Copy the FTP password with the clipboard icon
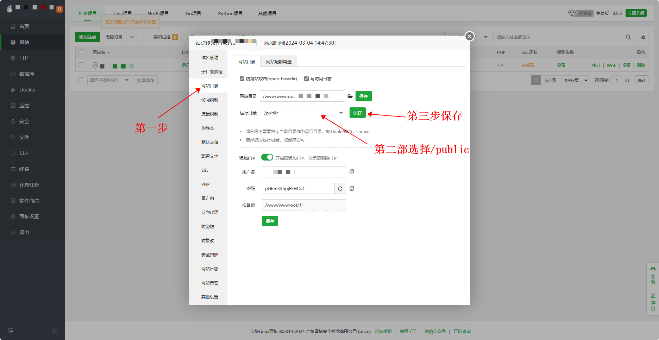The image size is (659, 340). pyautogui.click(x=351, y=188)
